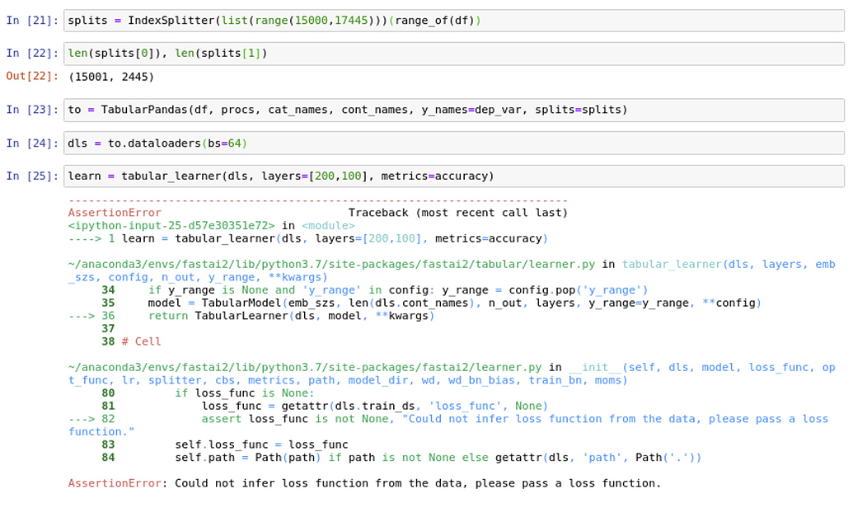Click the AssertionError traceback heading
Image resolution: width=853 pixels, height=508 pixels.
pyautogui.click(x=115, y=212)
